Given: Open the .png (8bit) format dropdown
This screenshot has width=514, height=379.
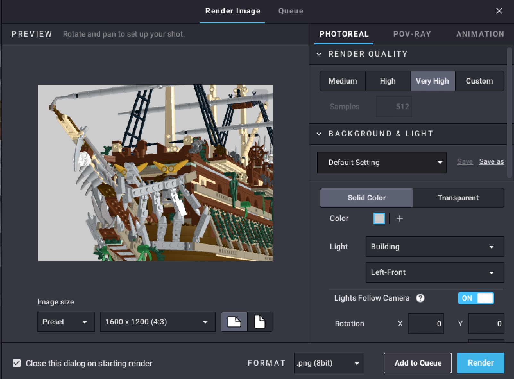Looking at the screenshot, I should [x=329, y=363].
